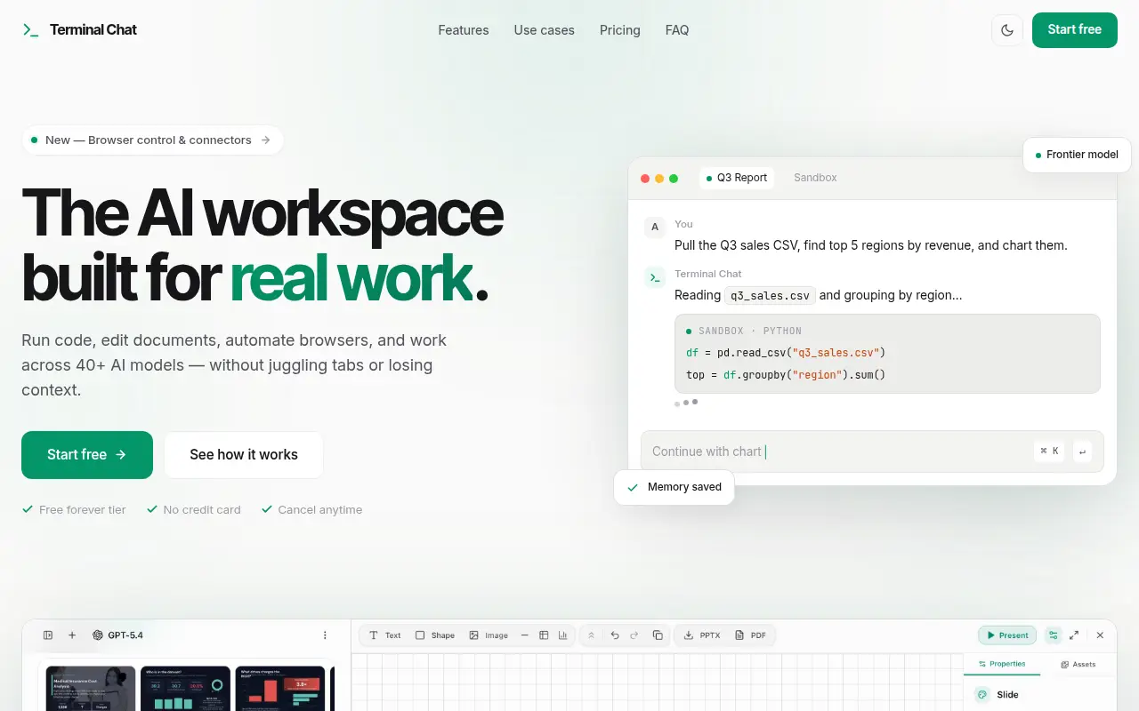
Task: Click the New Browser control & connectors banner
Action: point(152,140)
